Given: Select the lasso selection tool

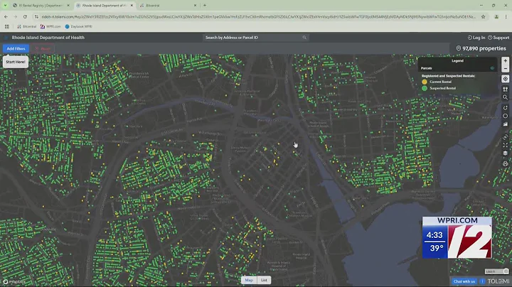Looking at the screenshot, I should (x=505, y=108).
